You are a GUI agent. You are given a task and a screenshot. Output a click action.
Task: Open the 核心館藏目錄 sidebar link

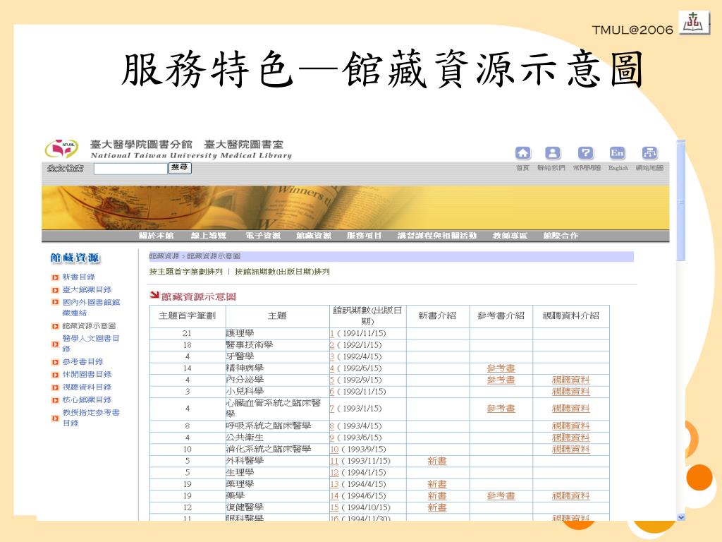(x=87, y=399)
